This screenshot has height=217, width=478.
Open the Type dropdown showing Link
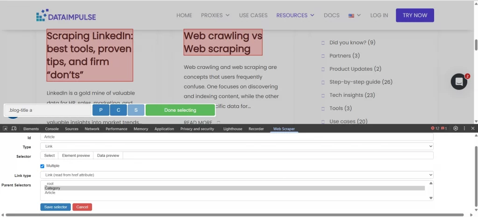tap(237, 146)
